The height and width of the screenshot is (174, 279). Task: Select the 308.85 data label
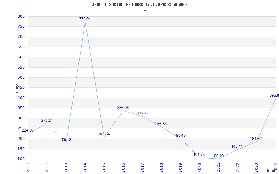(x=142, y=113)
